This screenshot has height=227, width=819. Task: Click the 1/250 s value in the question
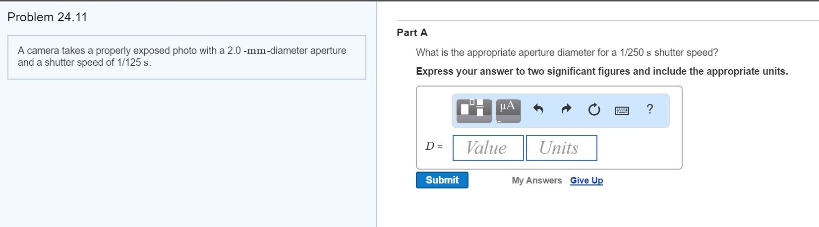636,52
